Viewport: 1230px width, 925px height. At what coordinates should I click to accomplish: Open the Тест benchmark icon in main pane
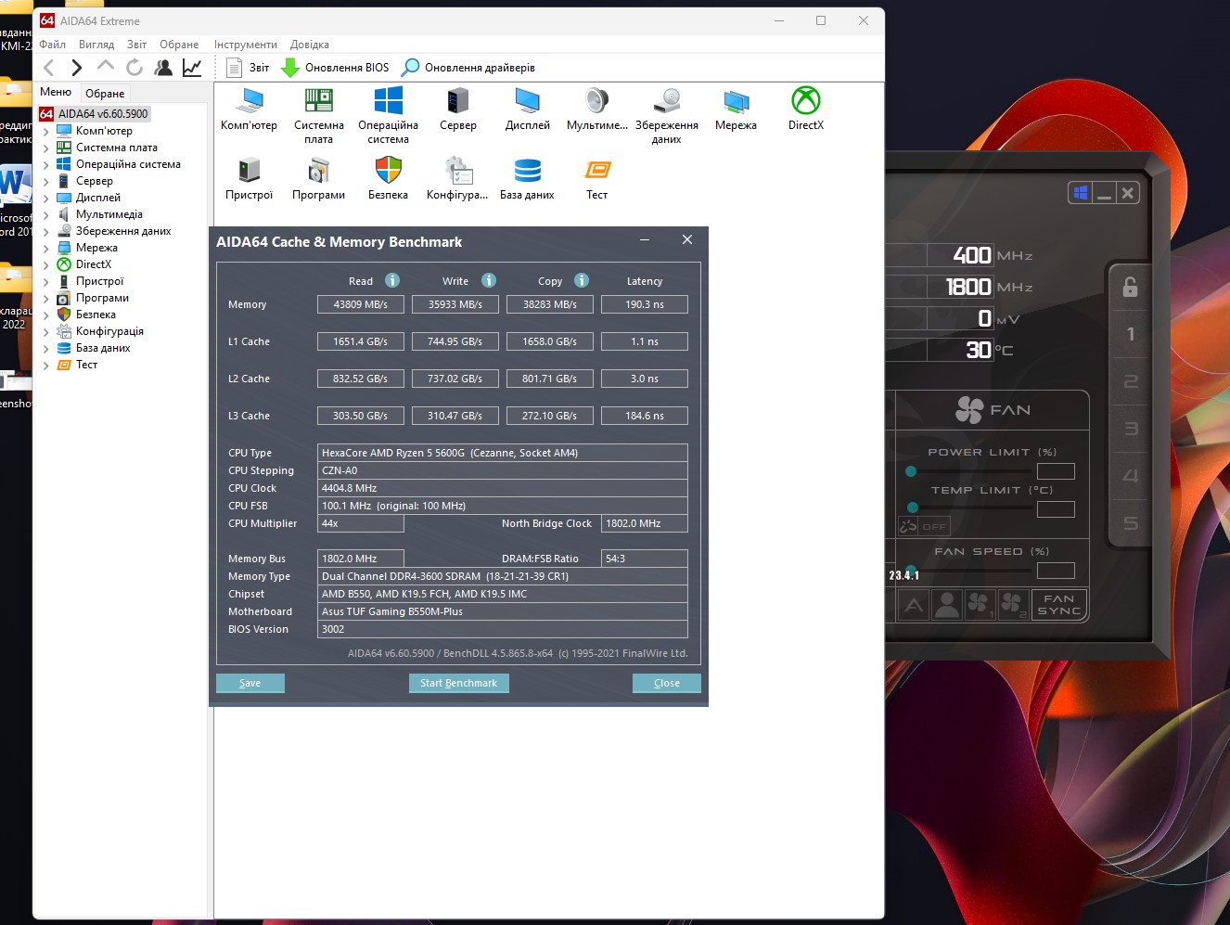596,170
